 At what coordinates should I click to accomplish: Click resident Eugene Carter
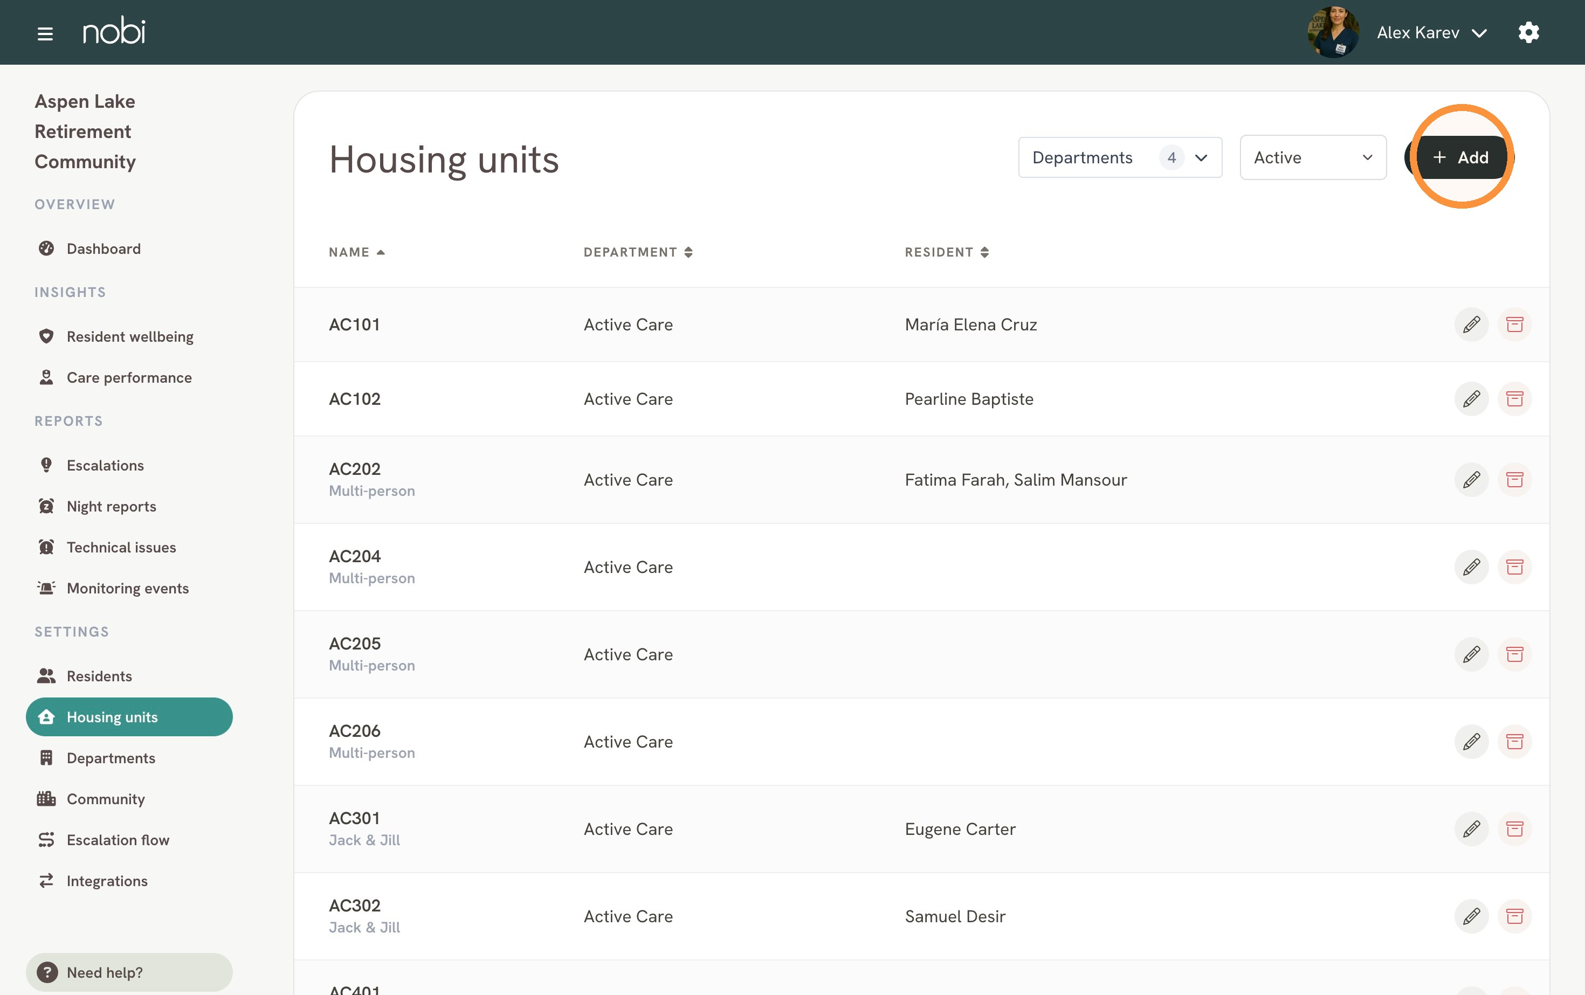(x=960, y=829)
